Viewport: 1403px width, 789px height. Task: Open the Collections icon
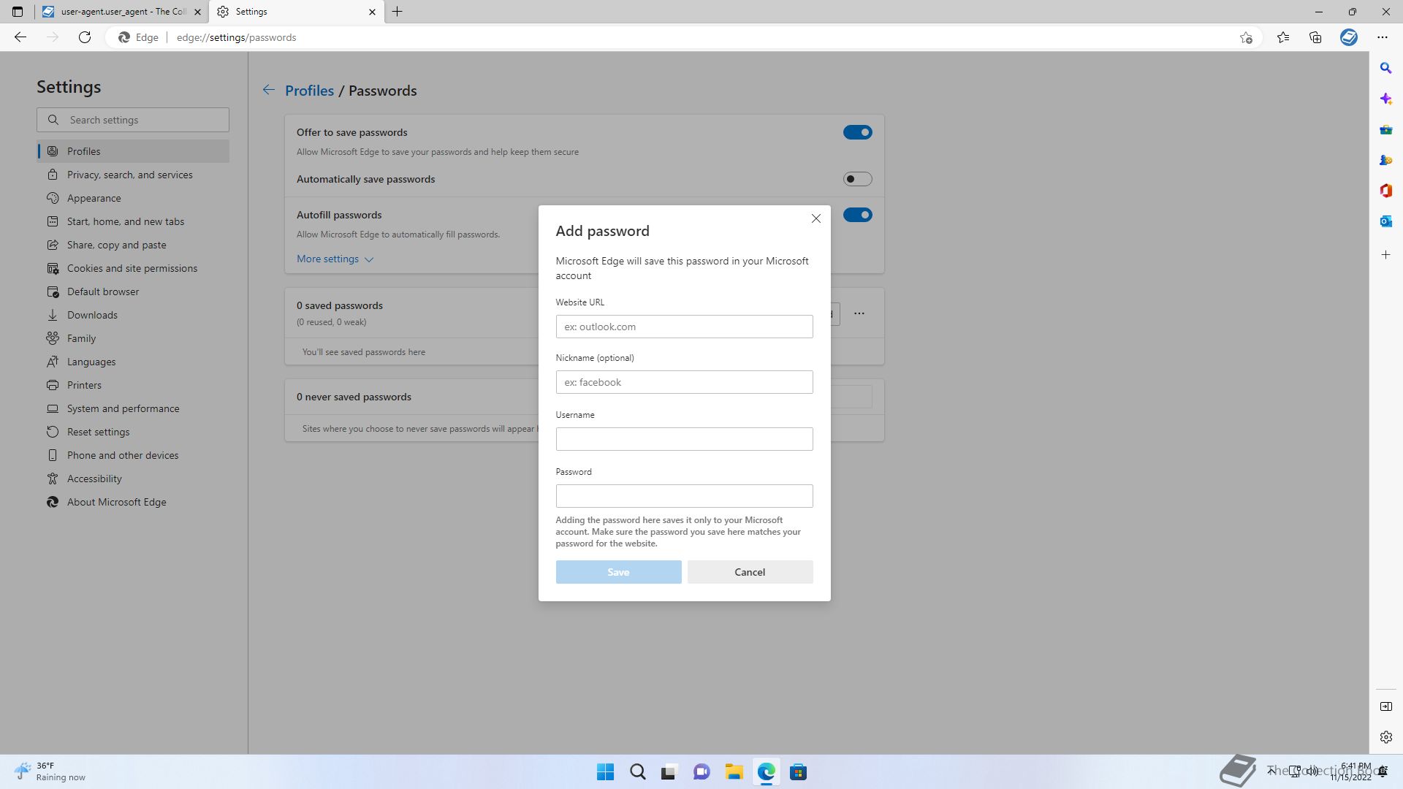coord(1315,37)
